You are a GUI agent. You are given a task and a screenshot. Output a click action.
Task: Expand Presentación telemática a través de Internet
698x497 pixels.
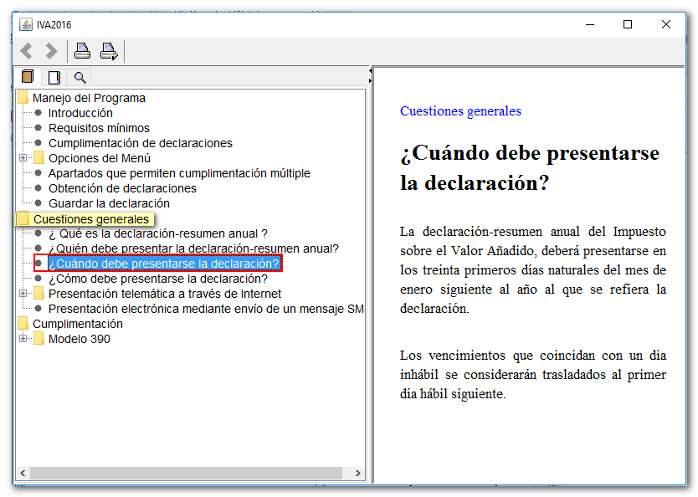(x=23, y=294)
